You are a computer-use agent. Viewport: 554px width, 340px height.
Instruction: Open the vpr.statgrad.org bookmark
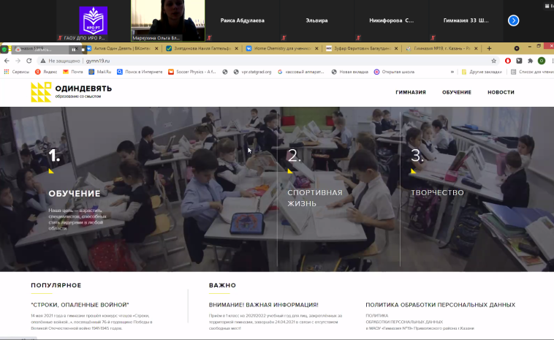(x=252, y=72)
